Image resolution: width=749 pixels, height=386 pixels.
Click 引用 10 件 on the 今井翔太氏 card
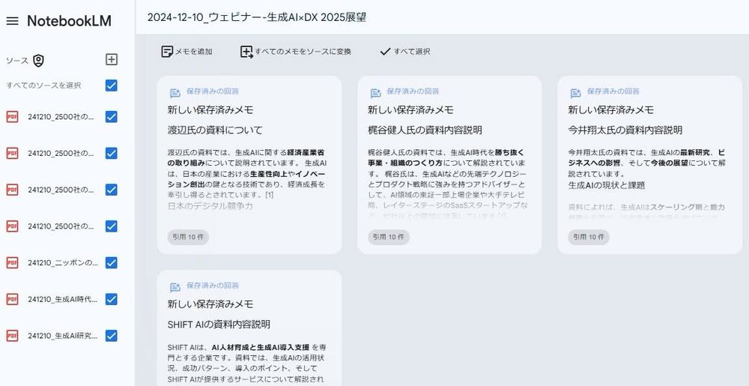[588, 237]
